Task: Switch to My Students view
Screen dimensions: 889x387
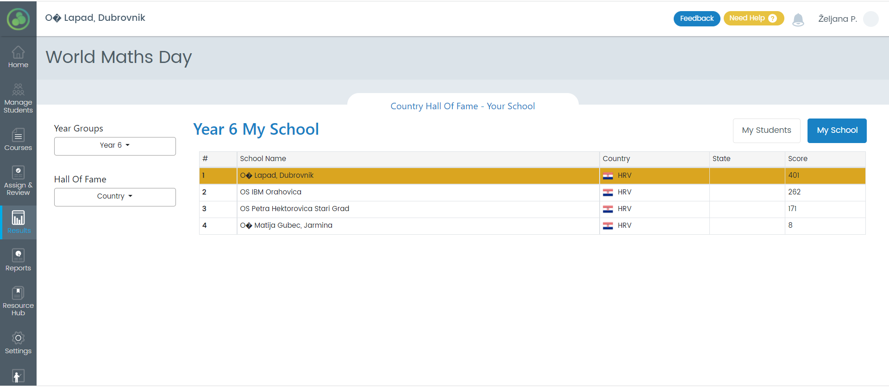Action: 766,131
